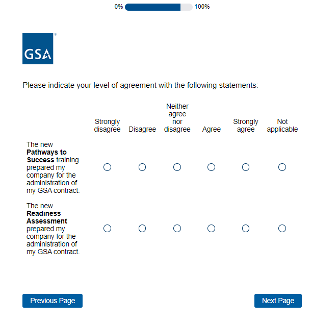Screen dimensions: 312x323
Task: Choose Not applicable for Pathways to Success
Action: coord(282,167)
